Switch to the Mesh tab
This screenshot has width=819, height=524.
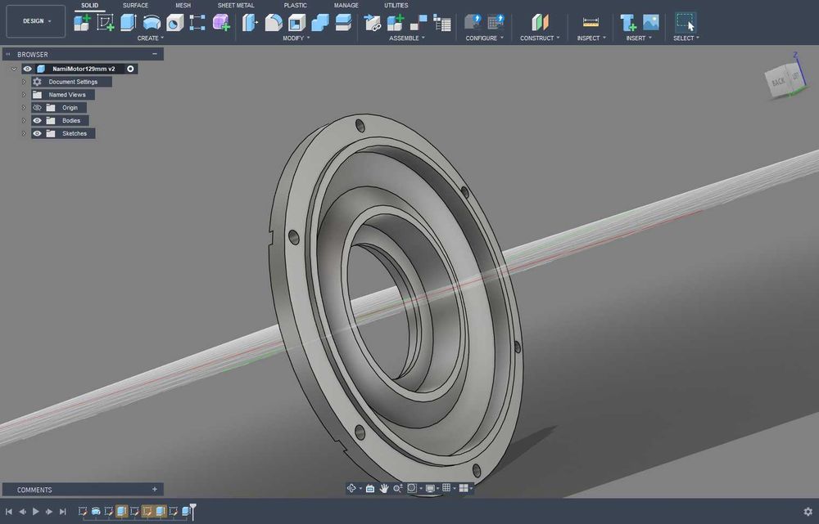coord(183,5)
